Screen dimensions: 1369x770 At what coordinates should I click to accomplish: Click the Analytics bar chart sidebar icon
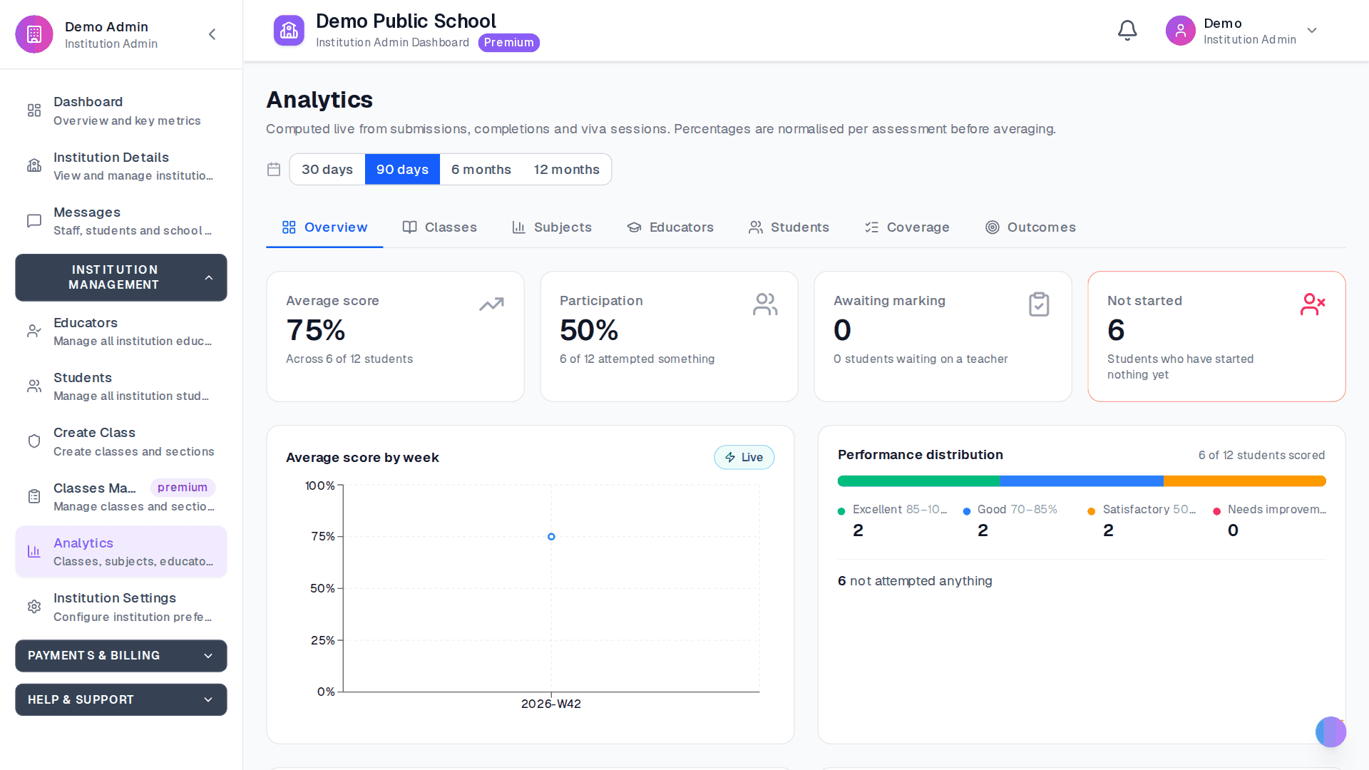[x=34, y=551]
